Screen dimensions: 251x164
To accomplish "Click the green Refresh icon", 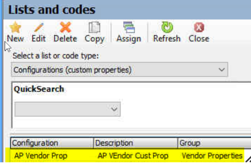I will point(167,27).
